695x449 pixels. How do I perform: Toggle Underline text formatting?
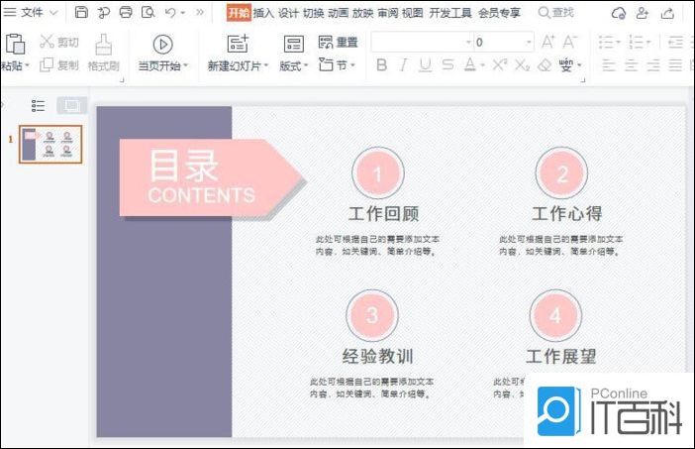(x=425, y=65)
